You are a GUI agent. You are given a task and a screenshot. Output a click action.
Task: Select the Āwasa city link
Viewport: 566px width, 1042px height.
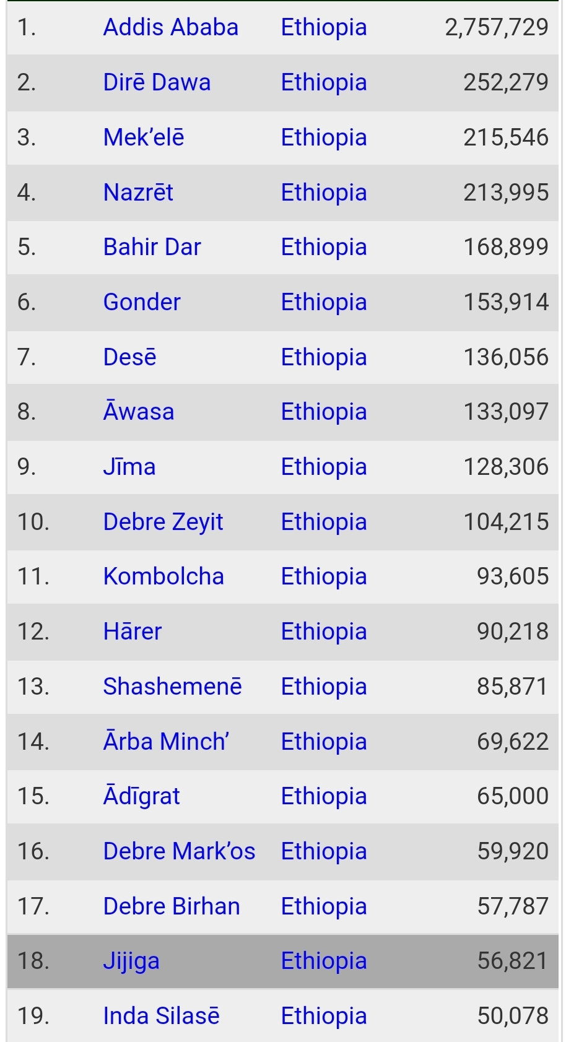pyautogui.click(x=138, y=412)
